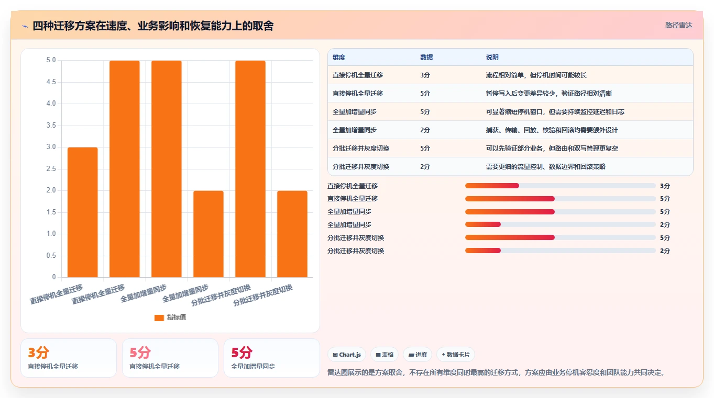Click the lightning icon beside the page title
Viewport: 714px width, 398px height.
tap(25, 26)
